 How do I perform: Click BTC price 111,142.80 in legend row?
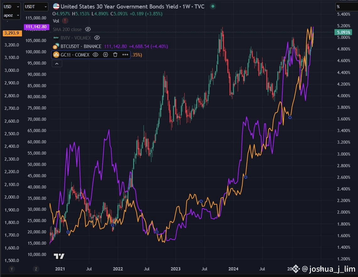coord(115,46)
